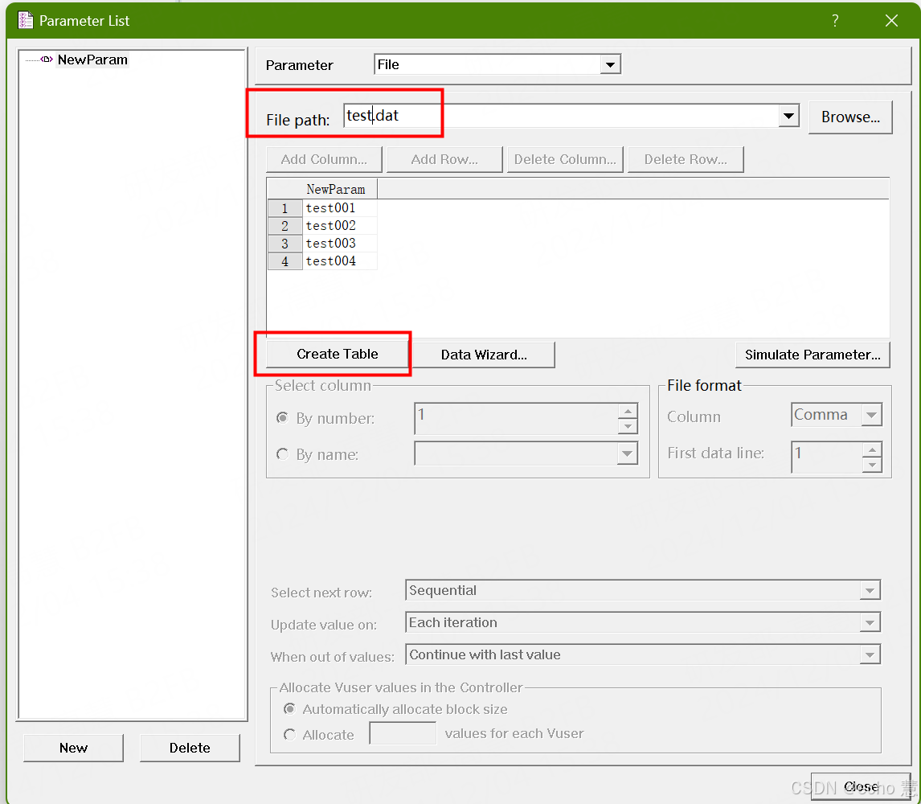Open the Data Wizard... button
This screenshot has height=804, width=921.
pos(484,355)
